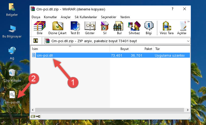206x125 pixels.
Task: Click the horizontal scrollbar track
Action: [110, 110]
